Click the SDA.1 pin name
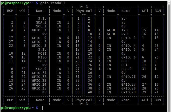171x112 pixels. [x=41, y=23]
